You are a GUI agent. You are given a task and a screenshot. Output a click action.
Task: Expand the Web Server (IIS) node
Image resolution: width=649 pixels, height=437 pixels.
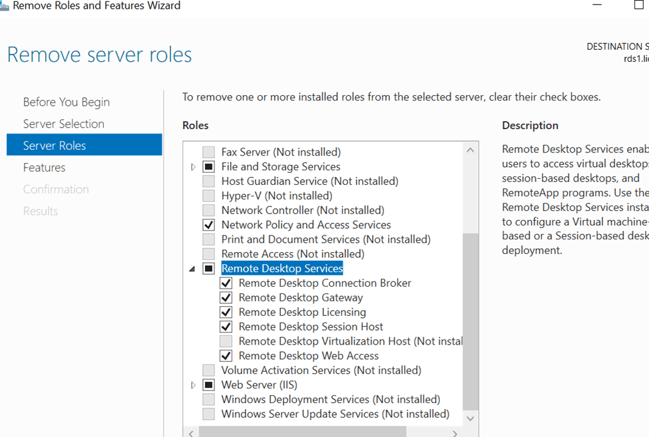point(193,385)
